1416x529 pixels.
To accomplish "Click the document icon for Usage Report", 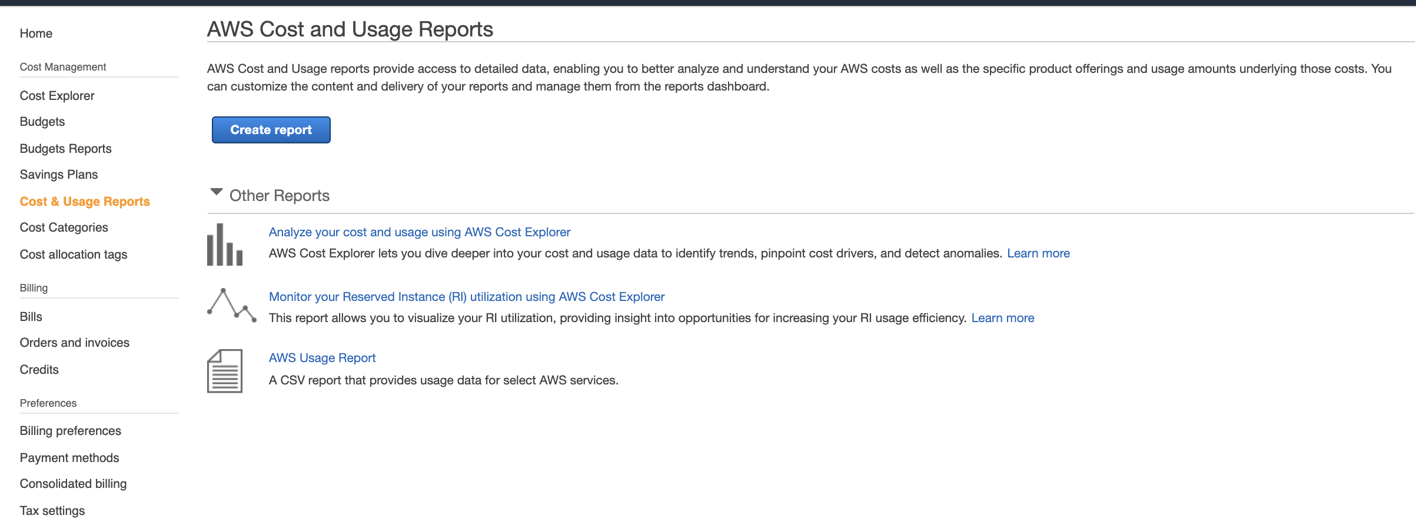I will pos(225,371).
